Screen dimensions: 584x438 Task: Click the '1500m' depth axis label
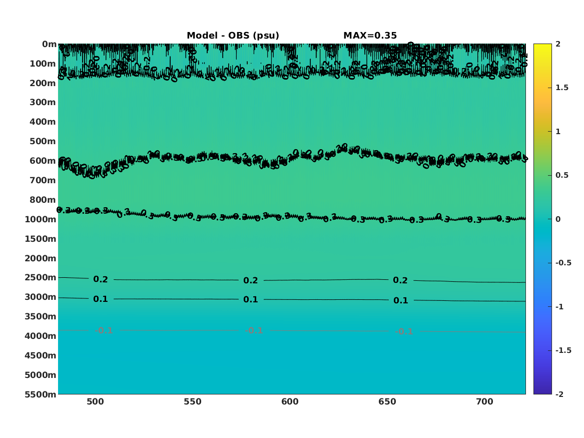[x=41, y=239]
